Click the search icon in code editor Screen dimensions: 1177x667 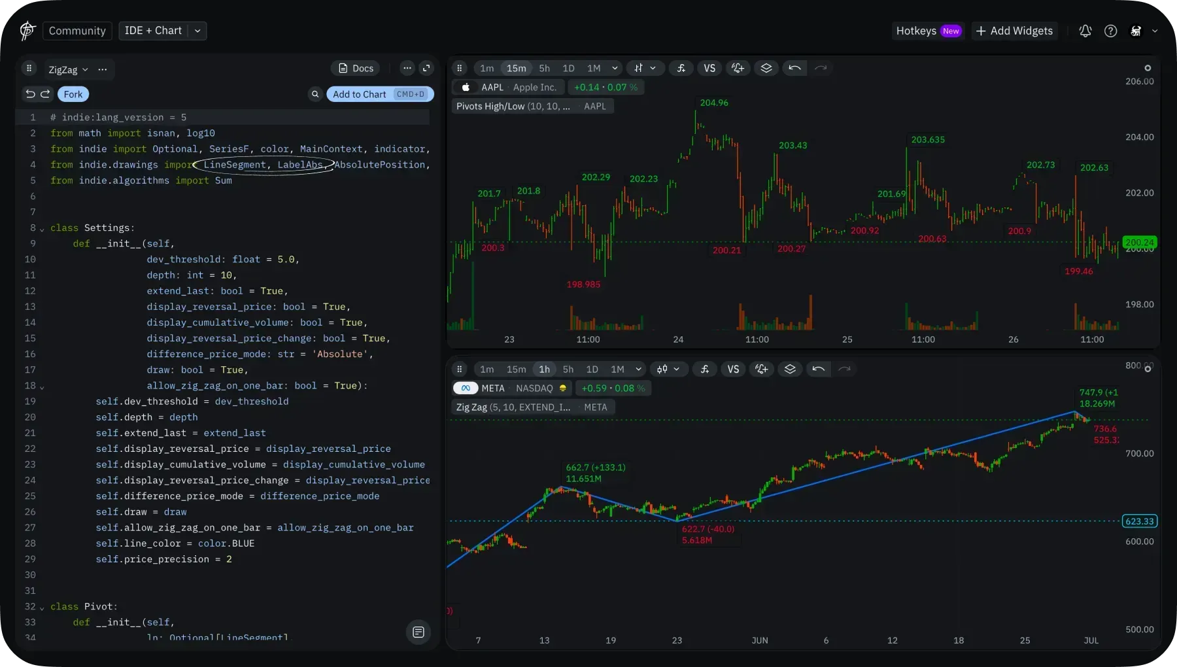(315, 94)
